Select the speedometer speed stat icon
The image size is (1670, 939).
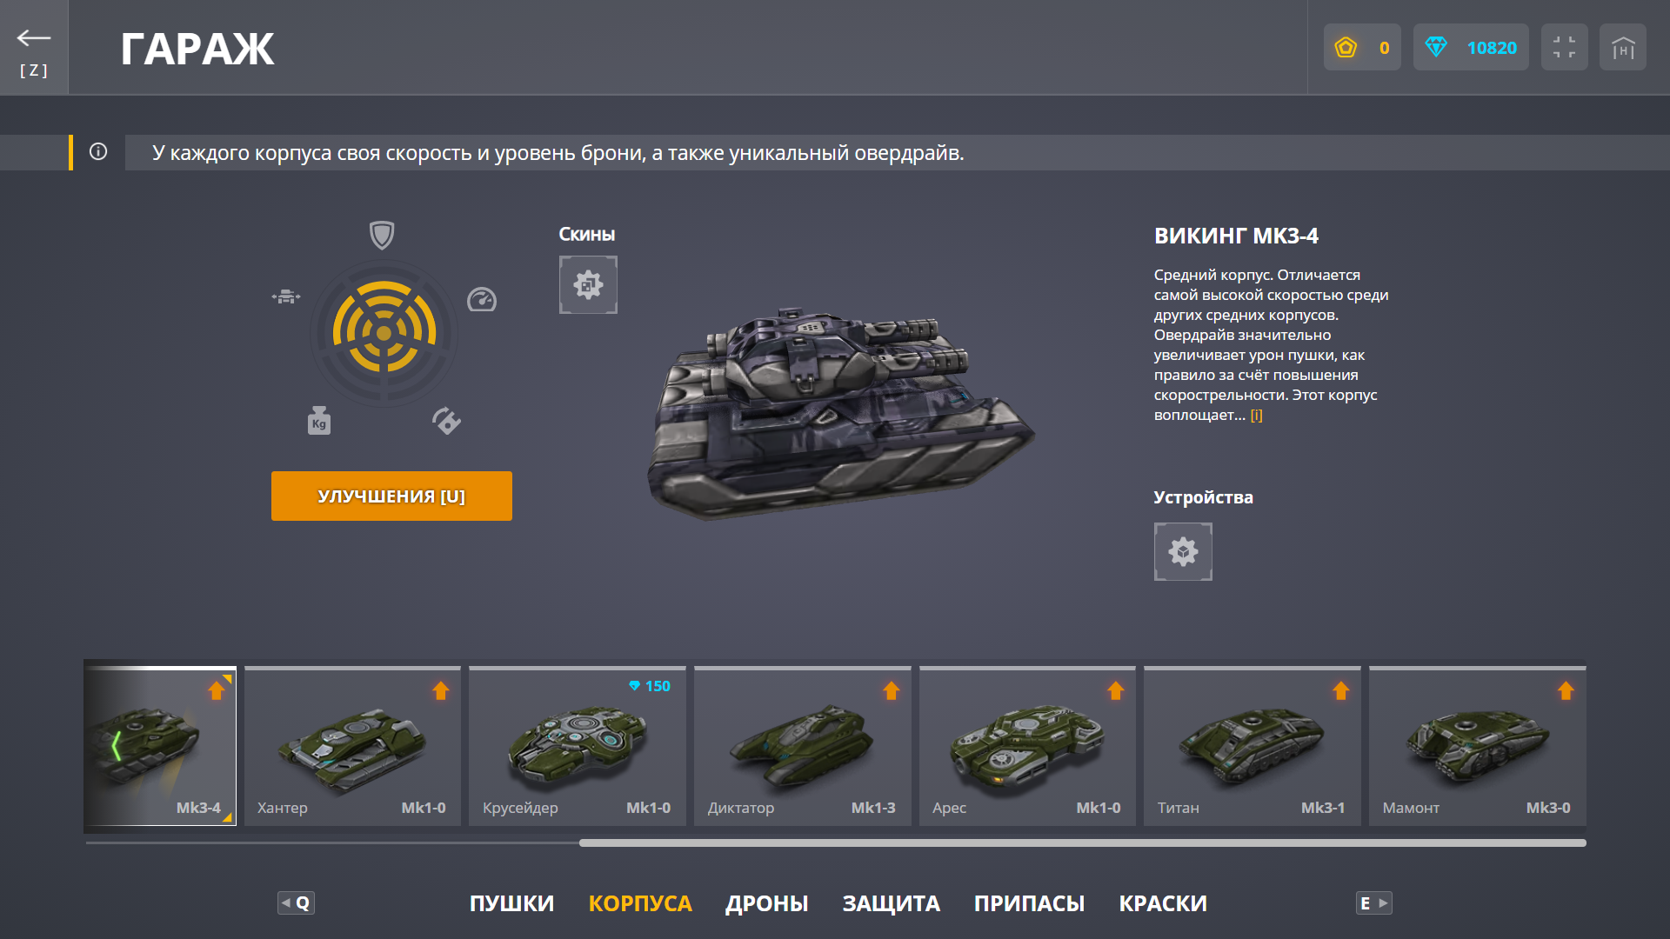click(x=482, y=300)
